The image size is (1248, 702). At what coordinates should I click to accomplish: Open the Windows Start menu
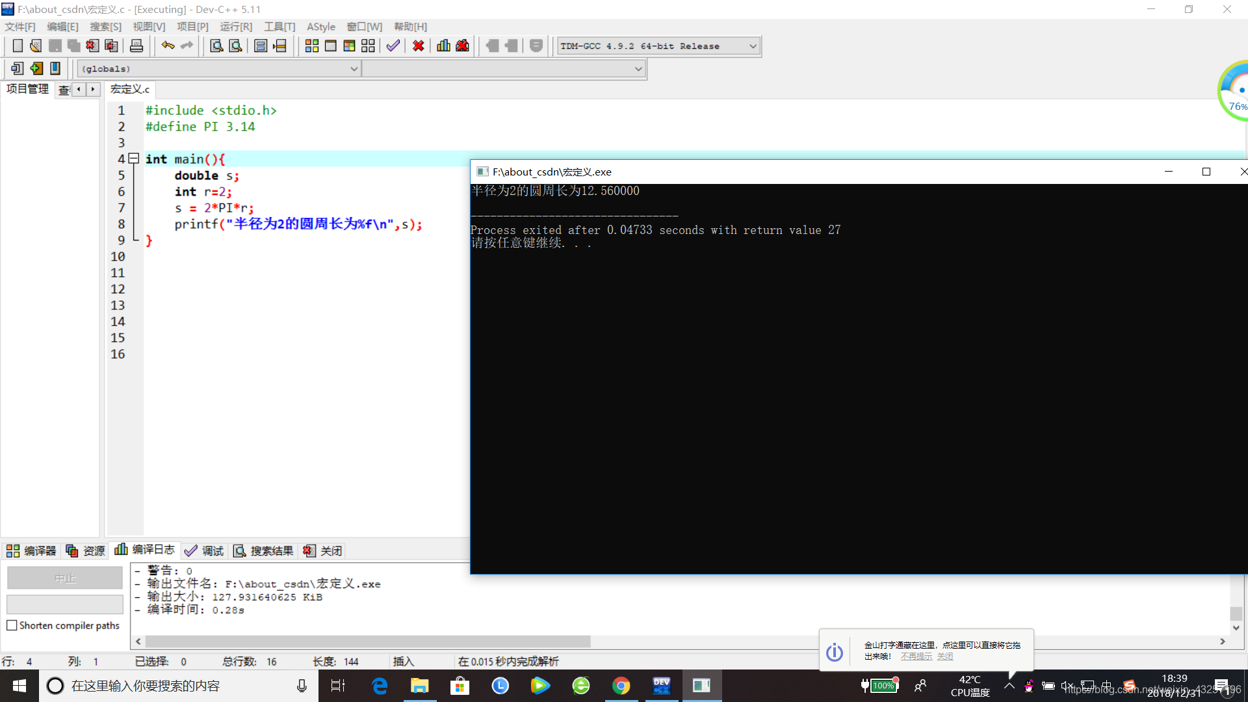pyautogui.click(x=19, y=686)
